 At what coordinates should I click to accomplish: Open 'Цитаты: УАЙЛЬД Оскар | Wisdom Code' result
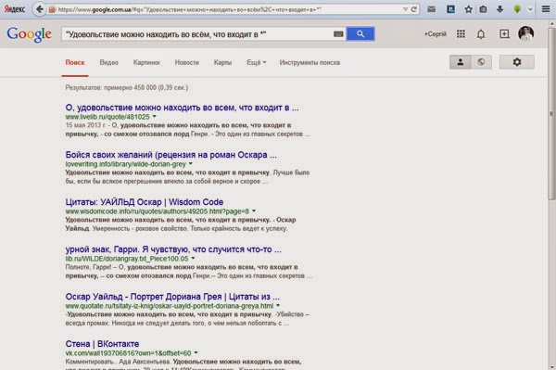(145, 202)
